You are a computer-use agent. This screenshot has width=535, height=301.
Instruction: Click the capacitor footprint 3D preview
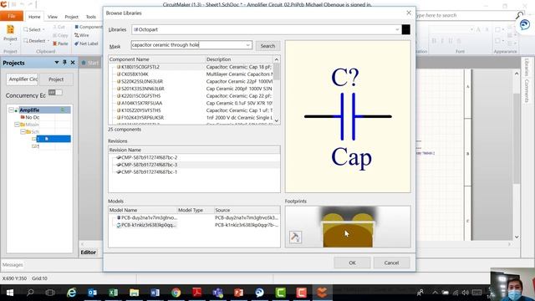click(x=348, y=227)
